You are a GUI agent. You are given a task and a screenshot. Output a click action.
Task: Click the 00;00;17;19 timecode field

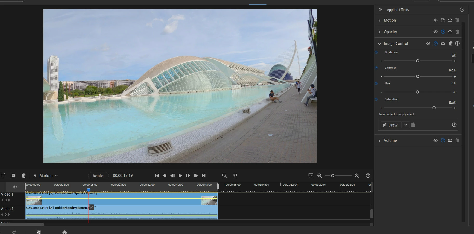123,176
